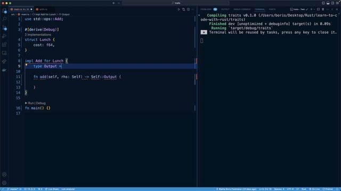
Task: Toggle the bottom panel layout button
Action: coord(328,3)
